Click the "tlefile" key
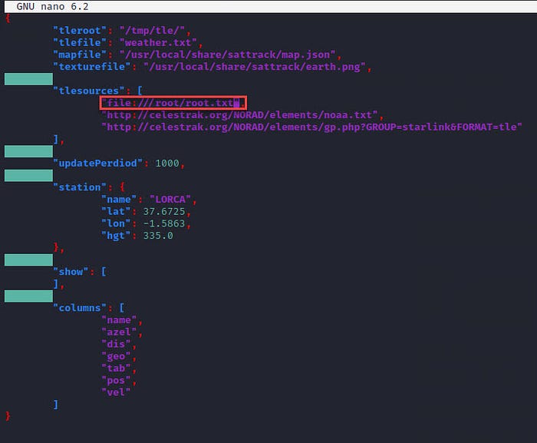Image resolution: width=537 pixels, height=443 pixels. coord(80,42)
